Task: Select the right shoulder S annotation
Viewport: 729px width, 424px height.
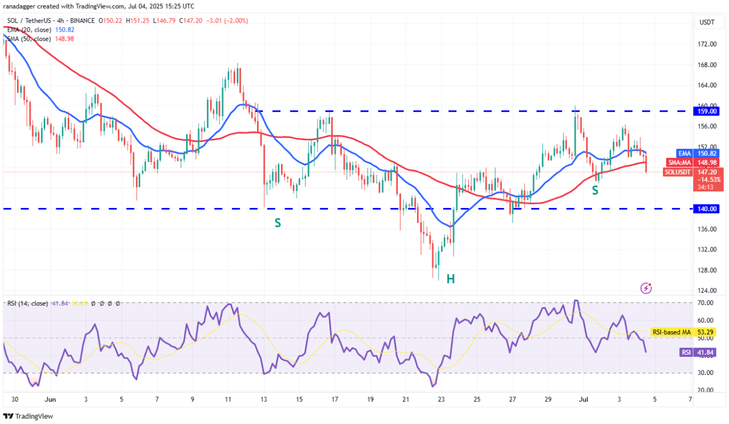Action: [x=596, y=190]
